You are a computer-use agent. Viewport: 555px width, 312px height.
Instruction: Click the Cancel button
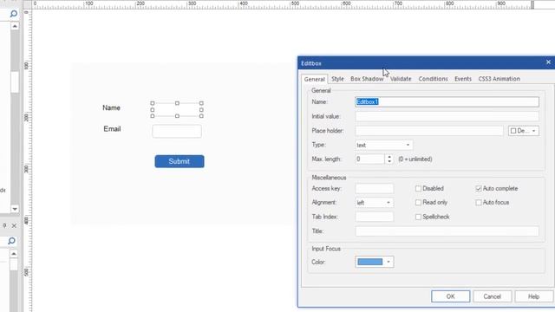492,296
